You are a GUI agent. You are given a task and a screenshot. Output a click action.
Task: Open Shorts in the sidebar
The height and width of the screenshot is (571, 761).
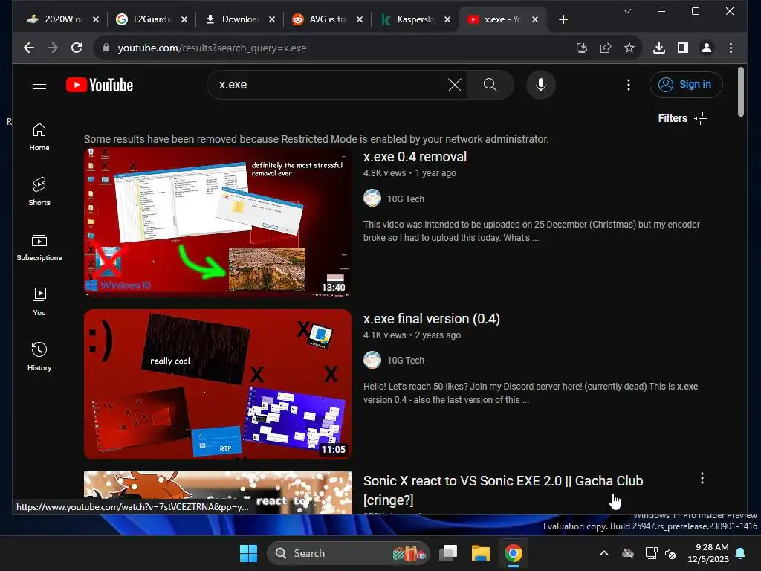pos(39,192)
